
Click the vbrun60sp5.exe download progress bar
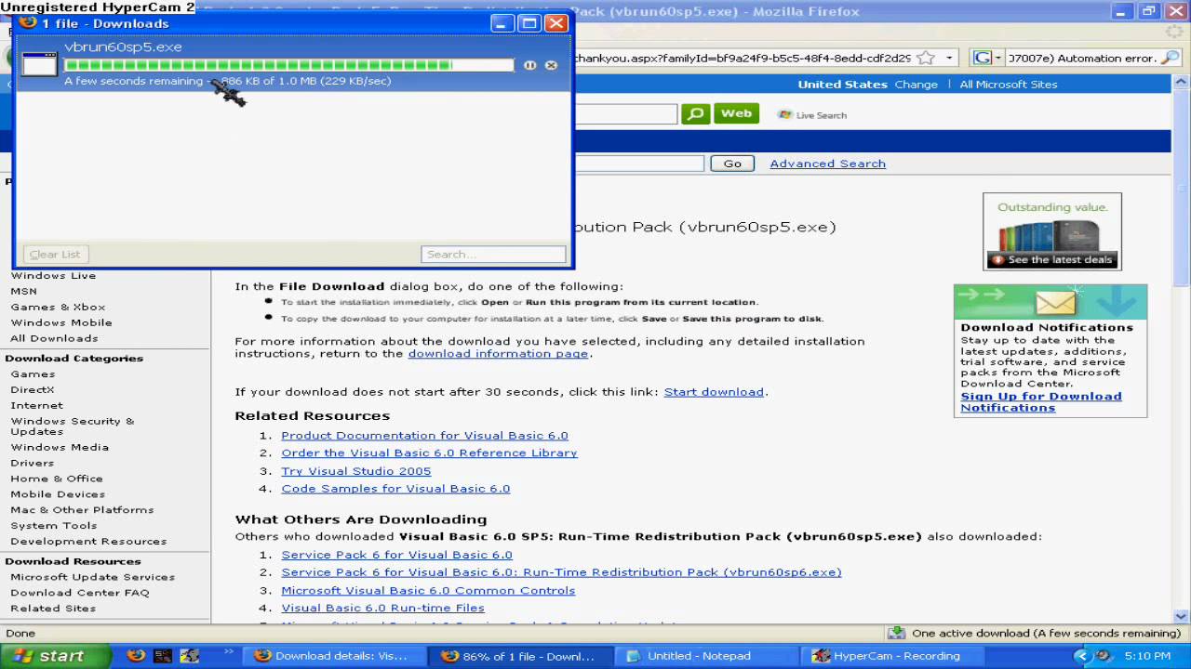coord(288,65)
